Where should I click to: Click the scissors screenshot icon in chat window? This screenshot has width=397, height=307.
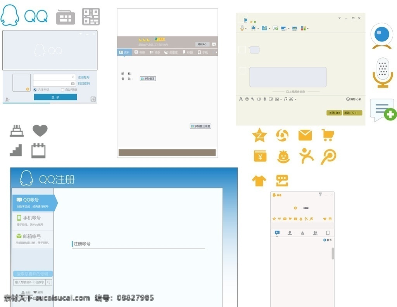[x=291, y=99]
